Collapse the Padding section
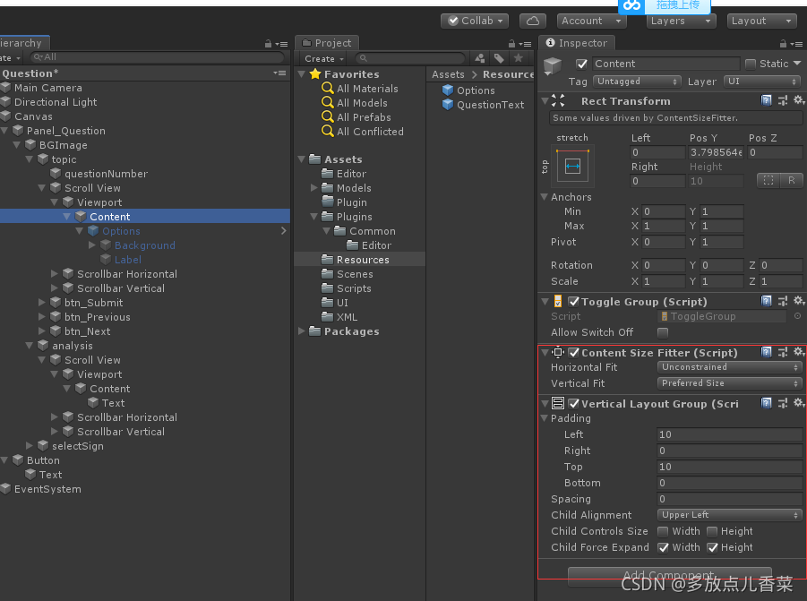 pyautogui.click(x=544, y=417)
